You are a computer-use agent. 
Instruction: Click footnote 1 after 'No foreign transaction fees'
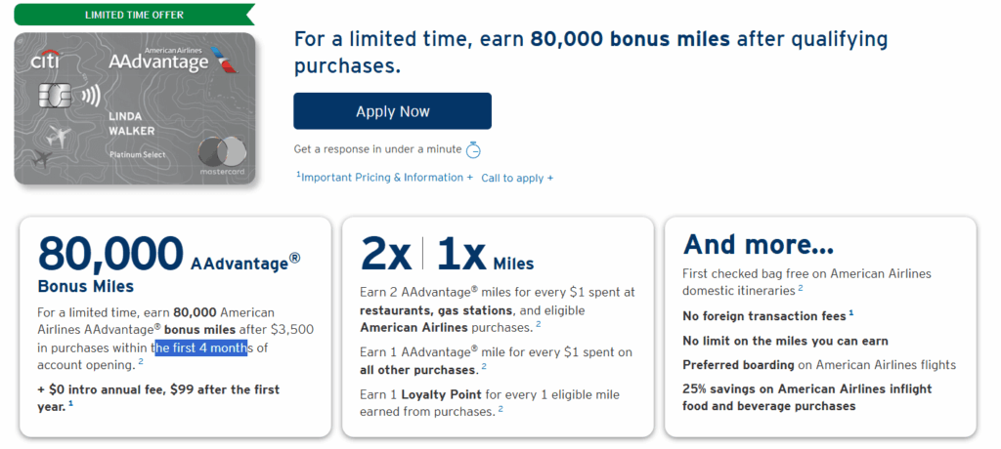pos(851,314)
